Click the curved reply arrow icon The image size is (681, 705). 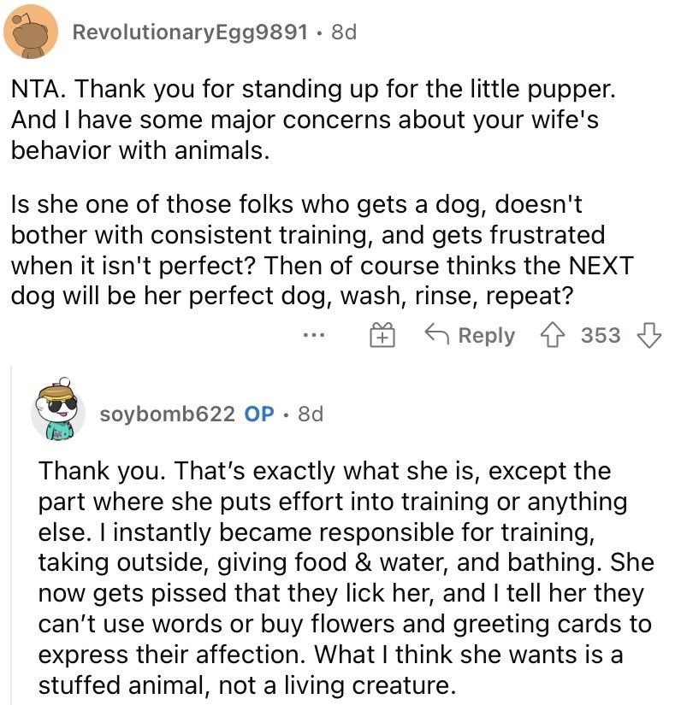pyautogui.click(x=439, y=336)
